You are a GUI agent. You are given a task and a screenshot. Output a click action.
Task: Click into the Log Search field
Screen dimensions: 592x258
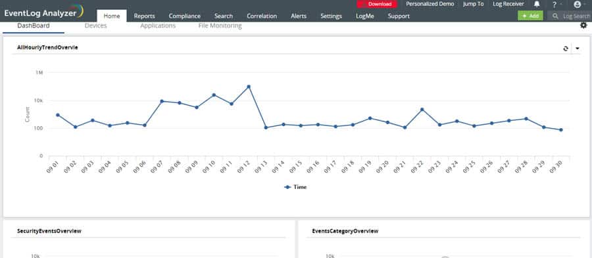pos(570,16)
